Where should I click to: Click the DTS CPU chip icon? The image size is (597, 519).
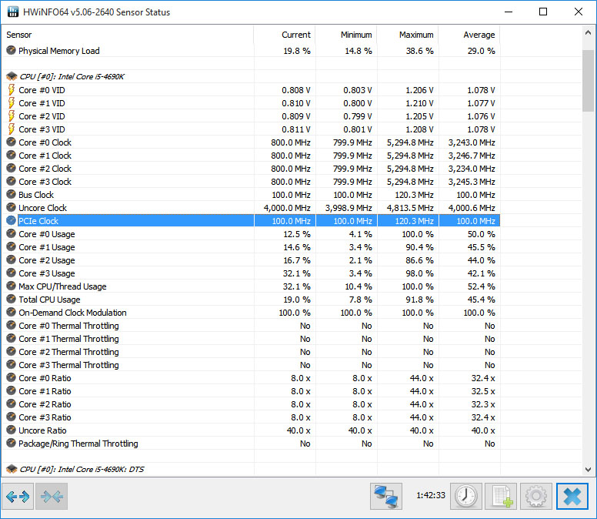click(x=12, y=469)
